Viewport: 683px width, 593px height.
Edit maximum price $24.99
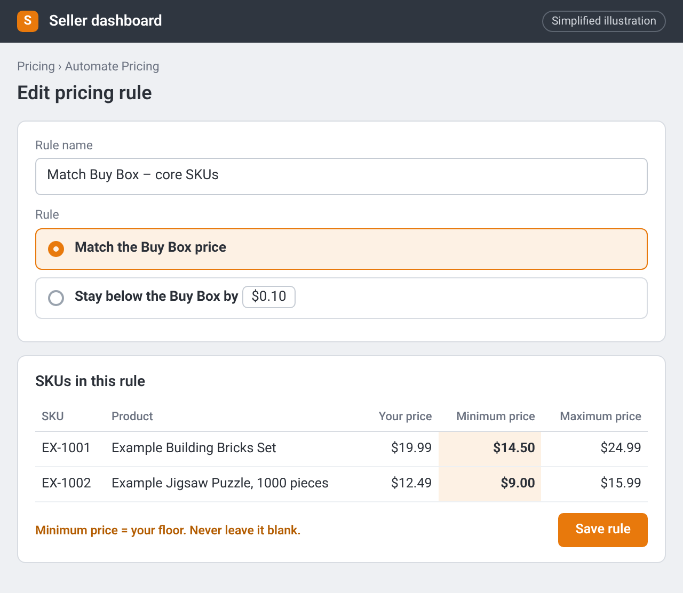click(621, 448)
